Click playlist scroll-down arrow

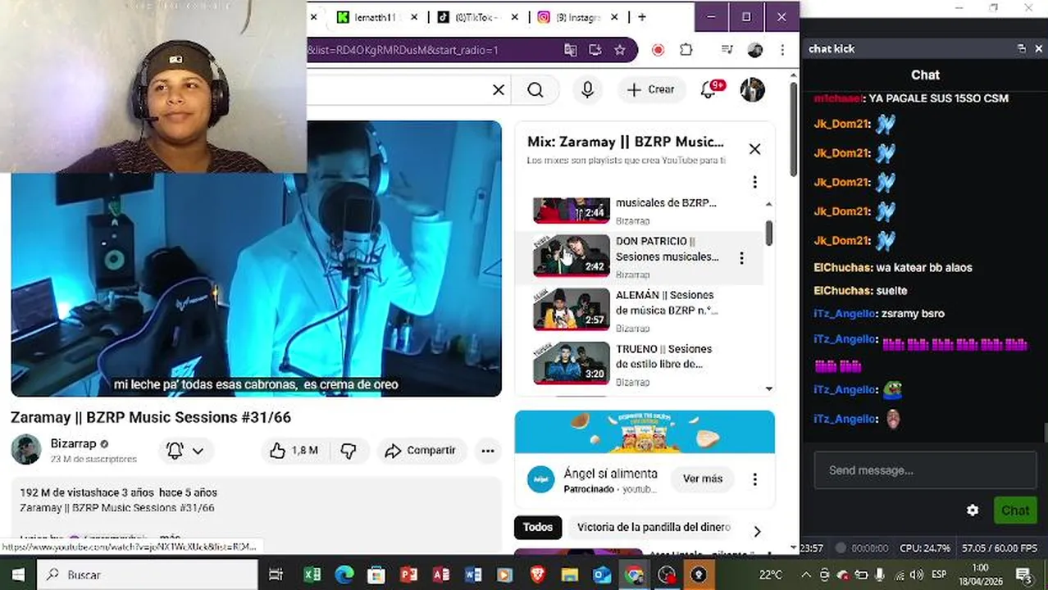[768, 388]
